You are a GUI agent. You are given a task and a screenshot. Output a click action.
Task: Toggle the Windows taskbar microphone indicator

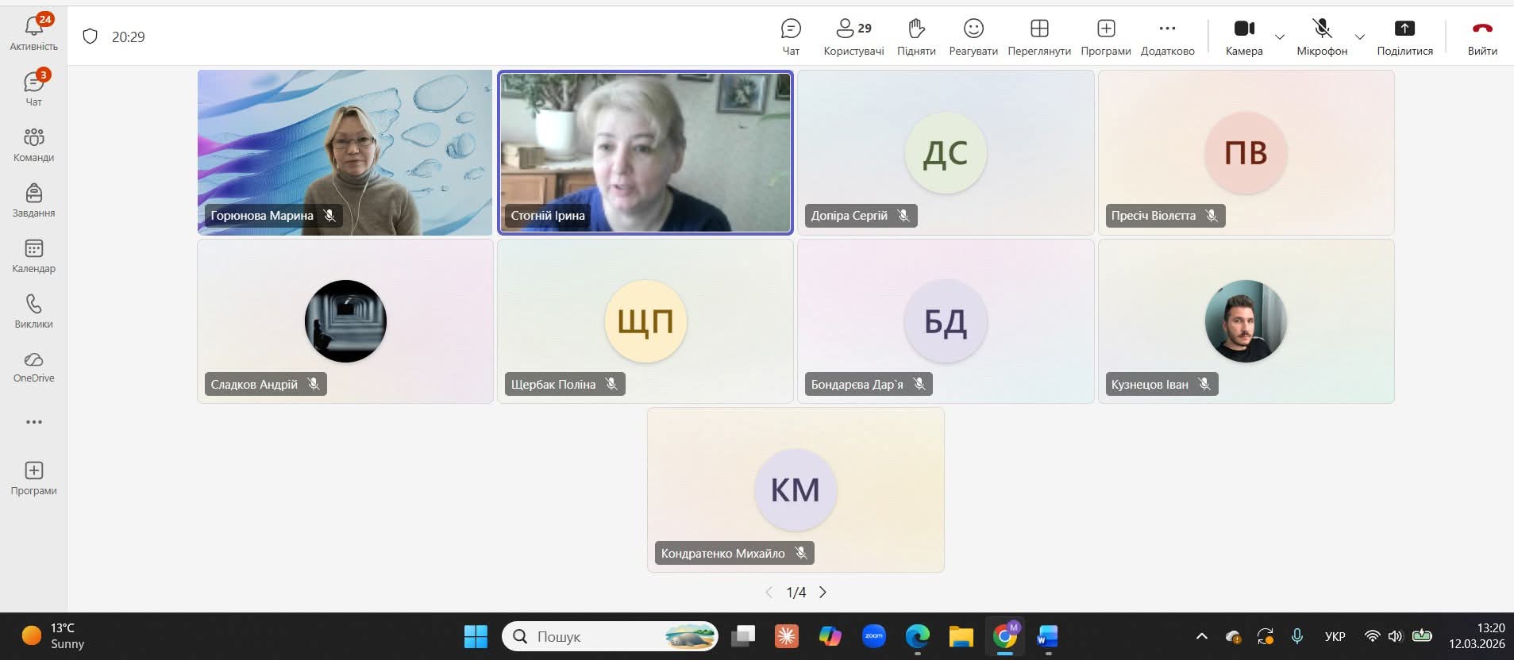(1296, 636)
